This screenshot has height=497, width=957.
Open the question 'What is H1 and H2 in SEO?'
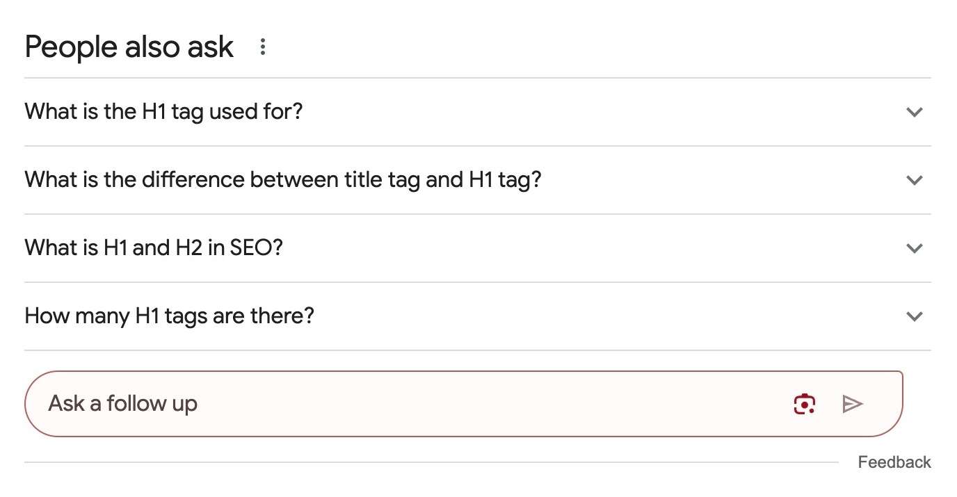(478, 248)
